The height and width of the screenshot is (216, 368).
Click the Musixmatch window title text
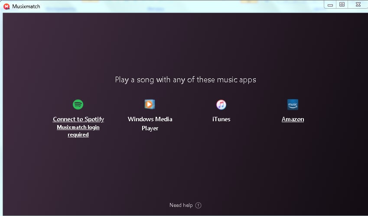[x=26, y=6]
